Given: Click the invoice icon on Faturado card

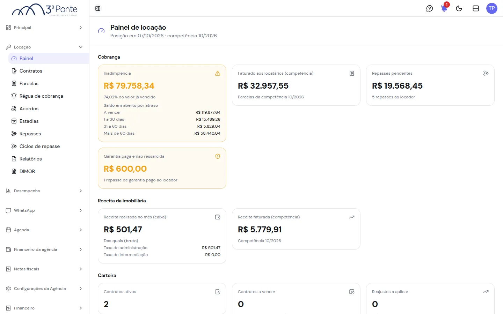Looking at the screenshot, I should coord(352,73).
